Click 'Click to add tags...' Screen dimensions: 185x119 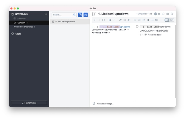[x=105, y=104]
